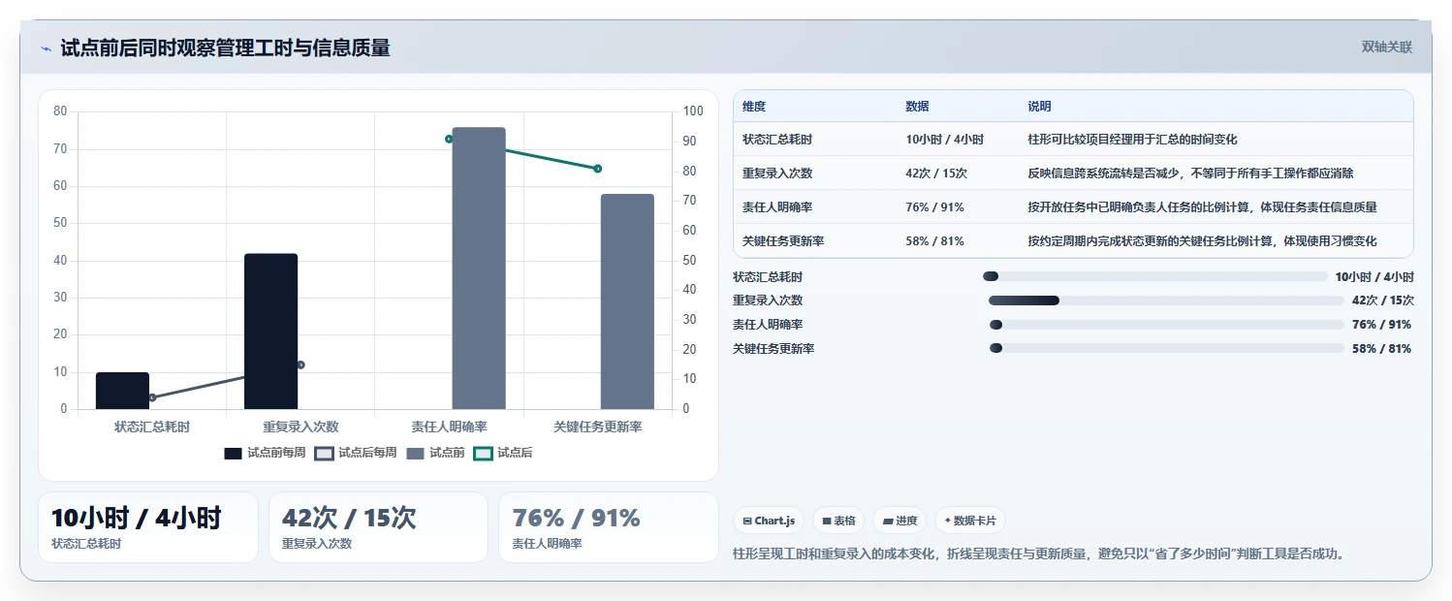Toggle the 试点前每周 legend item
This screenshot has height=601, width=1452.
(x=265, y=453)
